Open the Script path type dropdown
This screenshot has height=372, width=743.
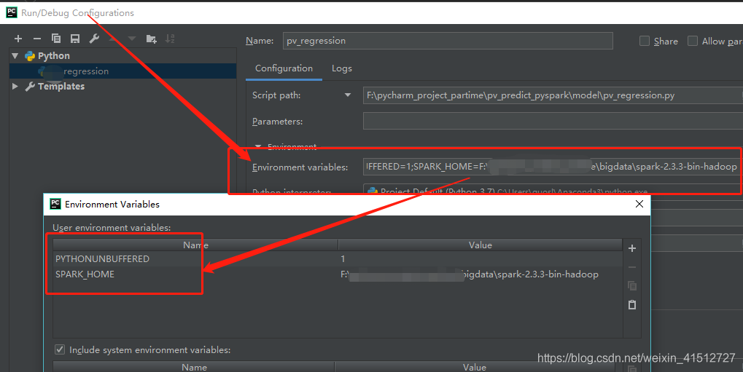(x=348, y=95)
